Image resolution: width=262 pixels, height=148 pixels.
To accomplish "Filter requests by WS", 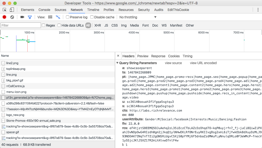I will coord(164,25).
